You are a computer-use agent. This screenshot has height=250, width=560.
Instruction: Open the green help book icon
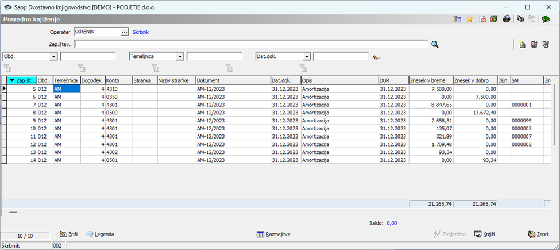click(x=546, y=20)
